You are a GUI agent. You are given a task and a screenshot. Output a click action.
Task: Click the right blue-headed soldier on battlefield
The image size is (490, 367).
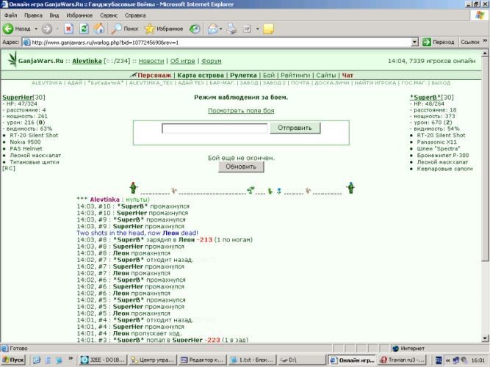pos(350,188)
